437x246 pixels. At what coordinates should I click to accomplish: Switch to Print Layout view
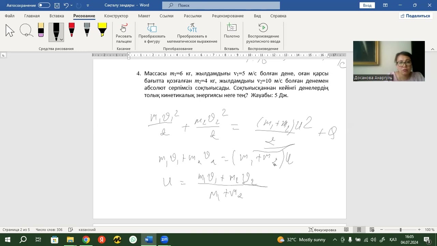tap(359, 230)
